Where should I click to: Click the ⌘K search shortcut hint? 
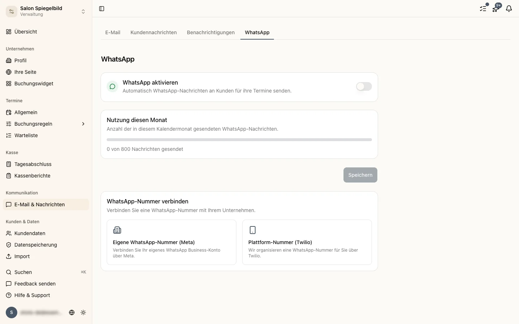(83, 272)
